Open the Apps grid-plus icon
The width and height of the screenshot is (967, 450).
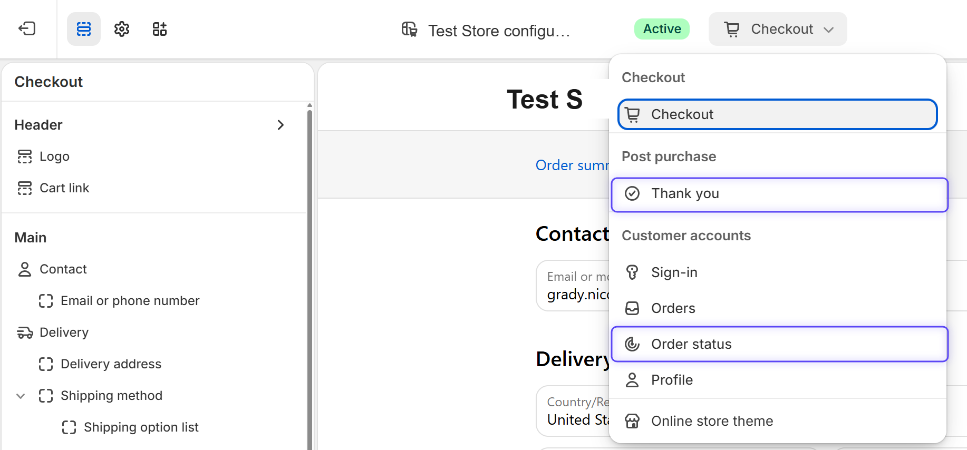click(x=160, y=29)
